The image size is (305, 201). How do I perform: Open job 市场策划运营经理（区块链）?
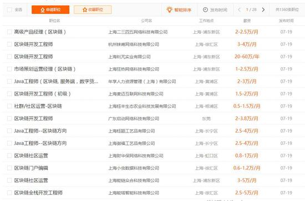pyautogui.click(x=45, y=69)
